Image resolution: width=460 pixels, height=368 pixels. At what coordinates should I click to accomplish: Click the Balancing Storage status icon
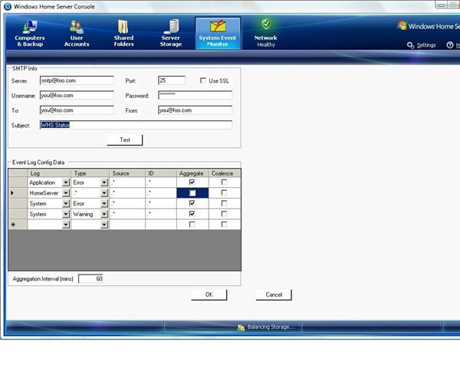(x=241, y=327)
